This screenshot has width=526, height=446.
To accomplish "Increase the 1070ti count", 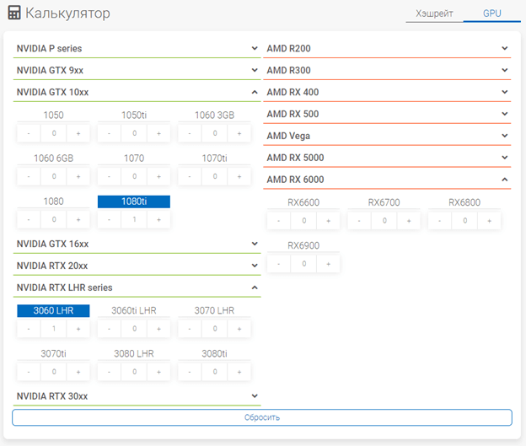I will 239,176.
